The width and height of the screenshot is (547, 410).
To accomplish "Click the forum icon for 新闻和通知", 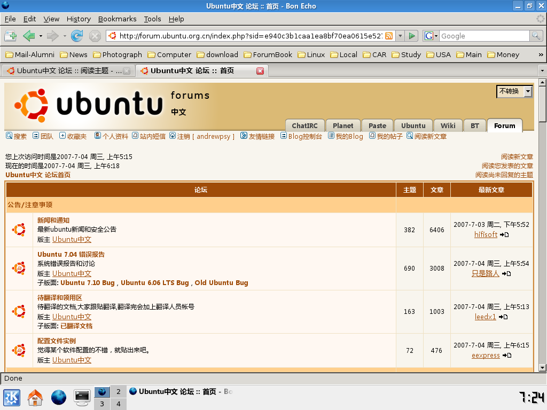I will 19,230.
